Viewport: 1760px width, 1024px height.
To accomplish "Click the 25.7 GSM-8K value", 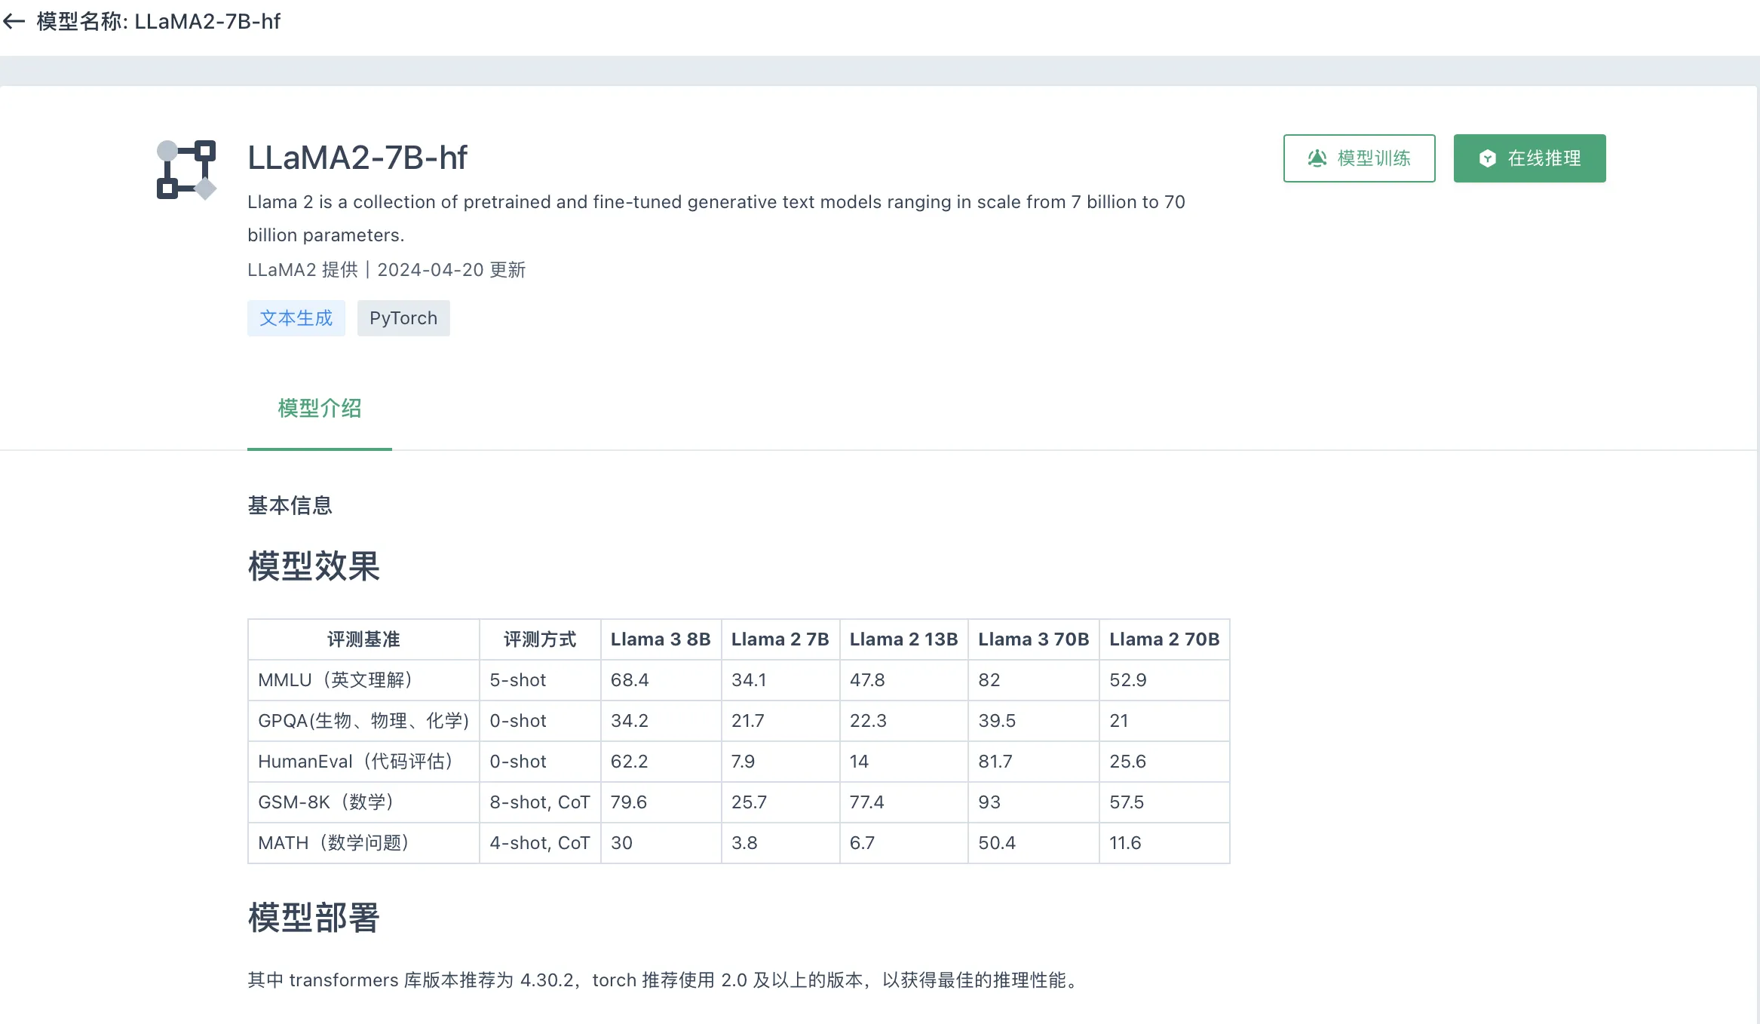I will [749, 802].
